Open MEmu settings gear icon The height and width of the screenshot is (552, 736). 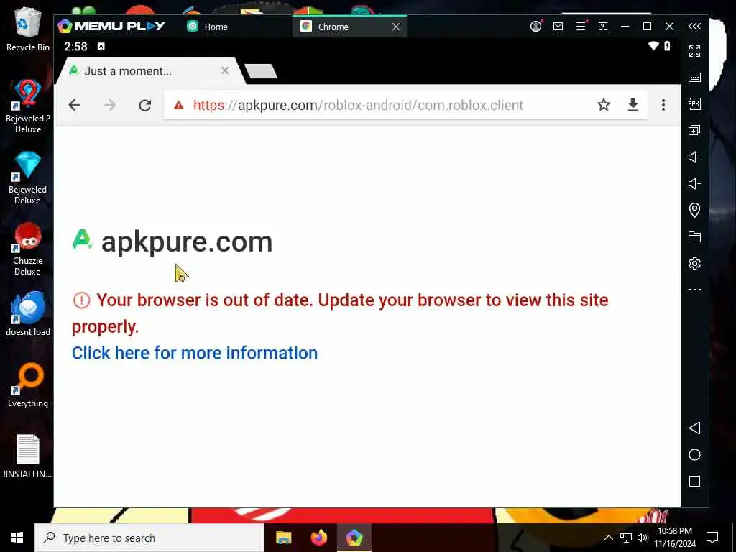point(694,263)
